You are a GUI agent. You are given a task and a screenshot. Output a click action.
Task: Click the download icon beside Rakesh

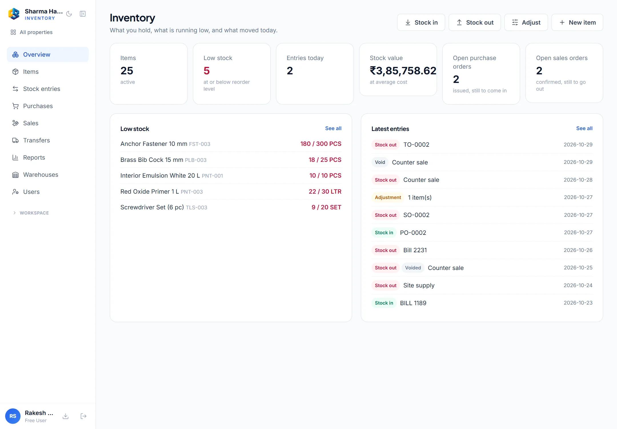pos(65,416)
